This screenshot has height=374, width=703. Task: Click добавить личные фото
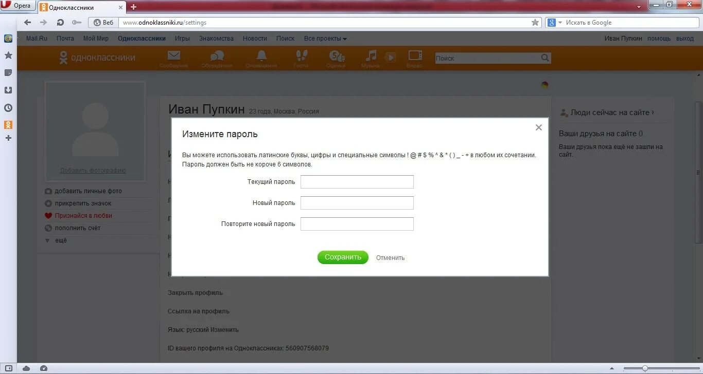click(88, 191)
